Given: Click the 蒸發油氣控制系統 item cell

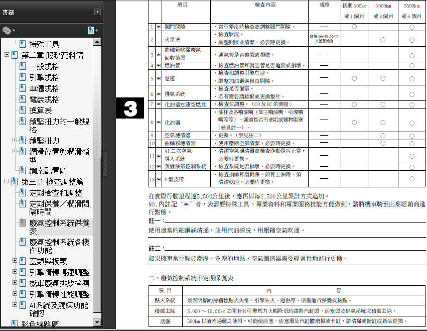Looking at the screenshot, I should pos(186,167).
